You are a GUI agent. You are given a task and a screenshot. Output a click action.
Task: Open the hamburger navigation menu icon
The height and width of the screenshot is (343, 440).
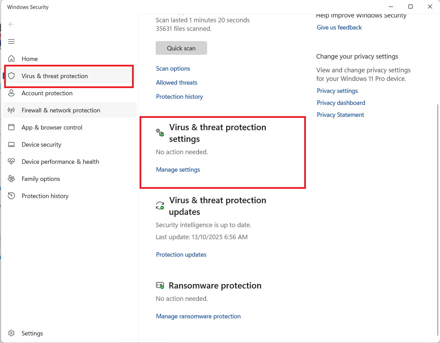pyautogui.click(x=11, y=41)
